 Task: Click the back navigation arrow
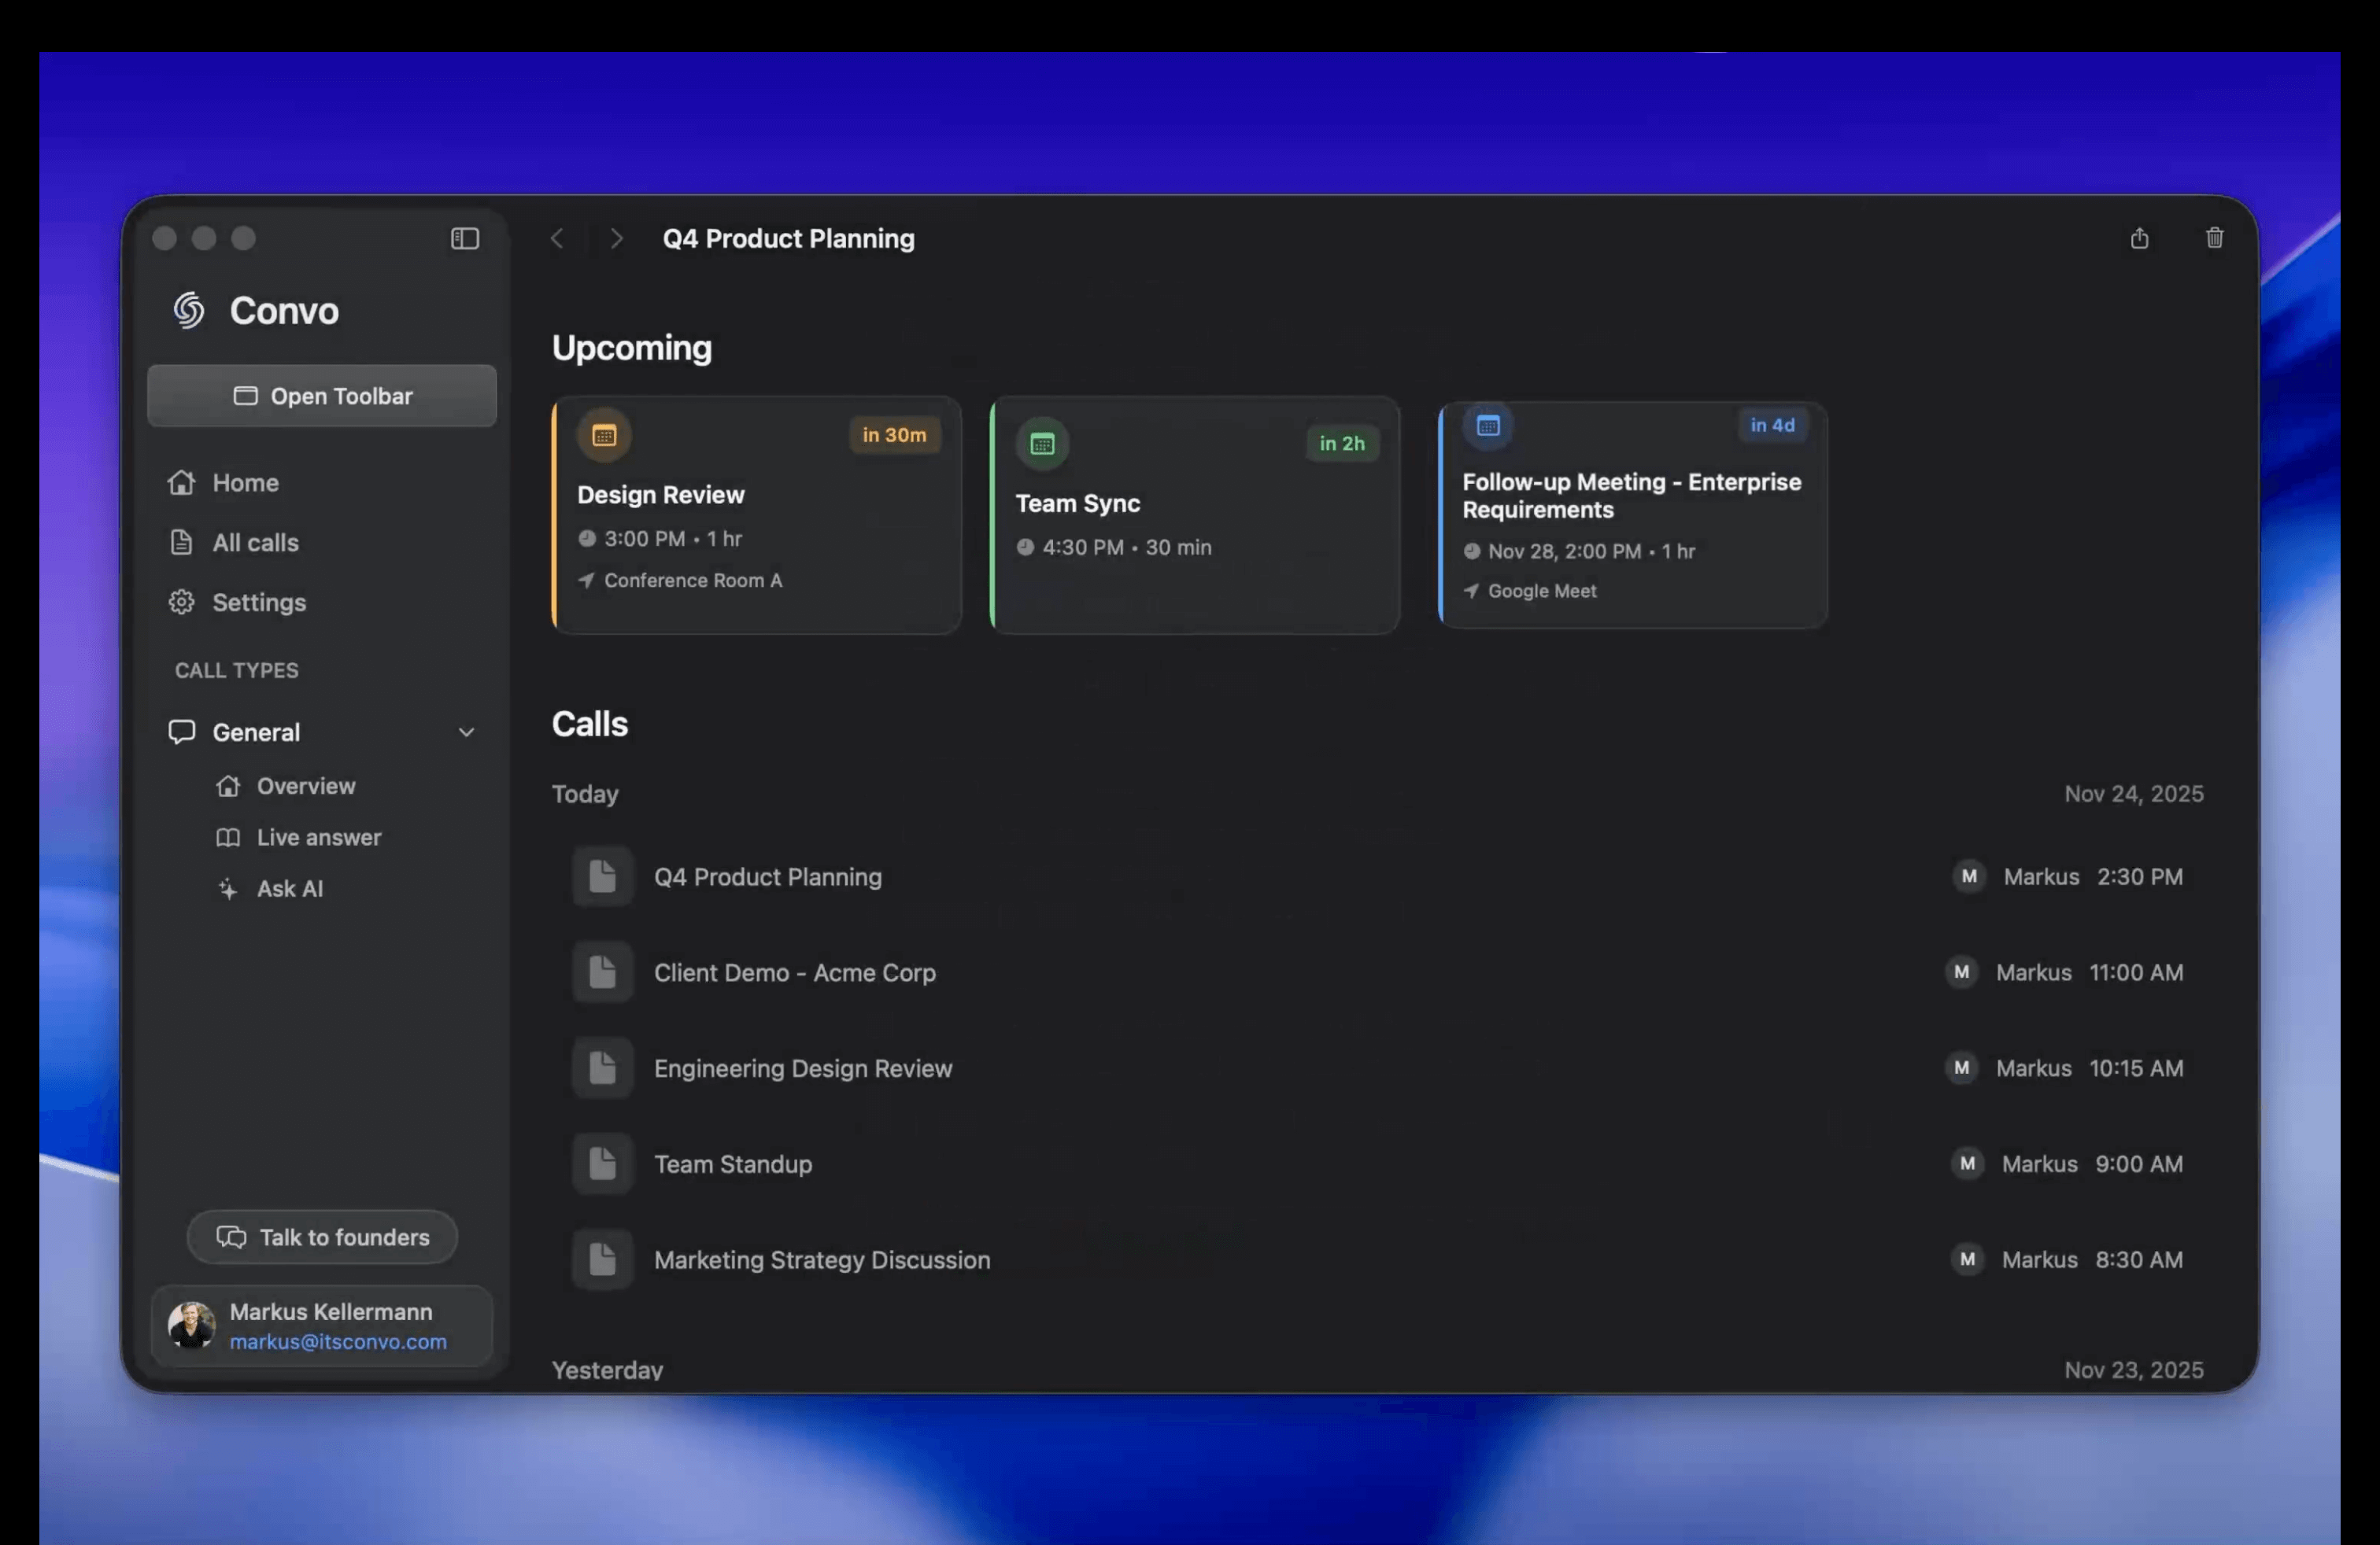coord(557,238)
